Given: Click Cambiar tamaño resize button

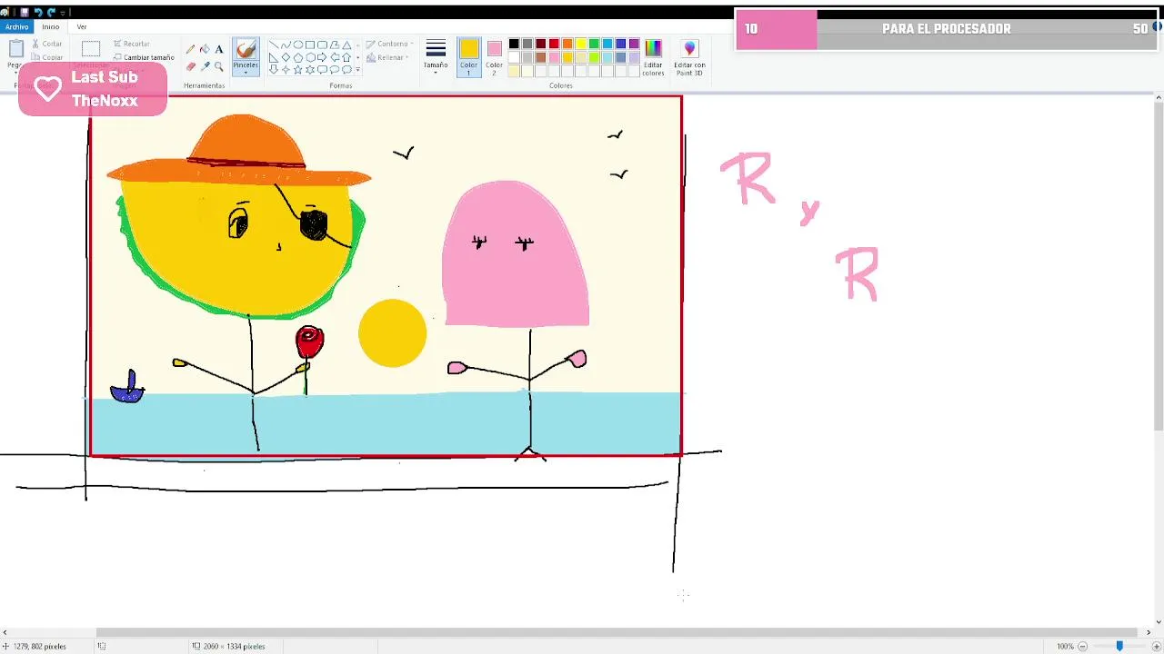Looking at the screenshot, I should [144, 57].
